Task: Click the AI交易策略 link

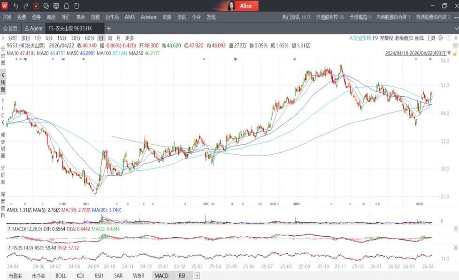Action: click(x=360, y=38)
